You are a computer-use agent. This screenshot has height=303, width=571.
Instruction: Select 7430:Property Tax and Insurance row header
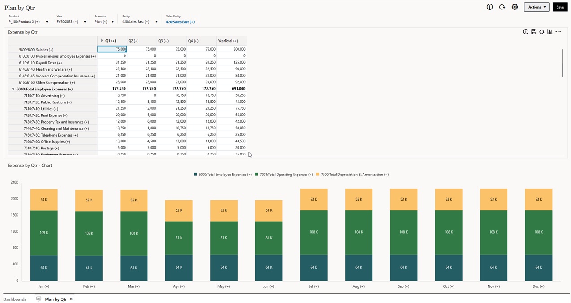pos(53,122)
